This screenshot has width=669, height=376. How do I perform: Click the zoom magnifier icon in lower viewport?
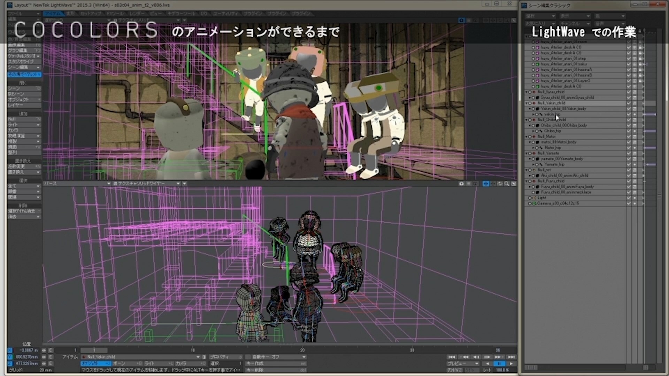point(507,183)
